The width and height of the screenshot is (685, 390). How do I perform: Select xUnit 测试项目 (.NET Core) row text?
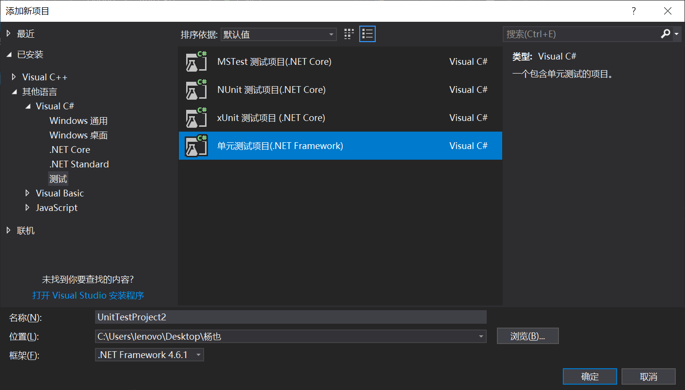[x=271, y=118]
